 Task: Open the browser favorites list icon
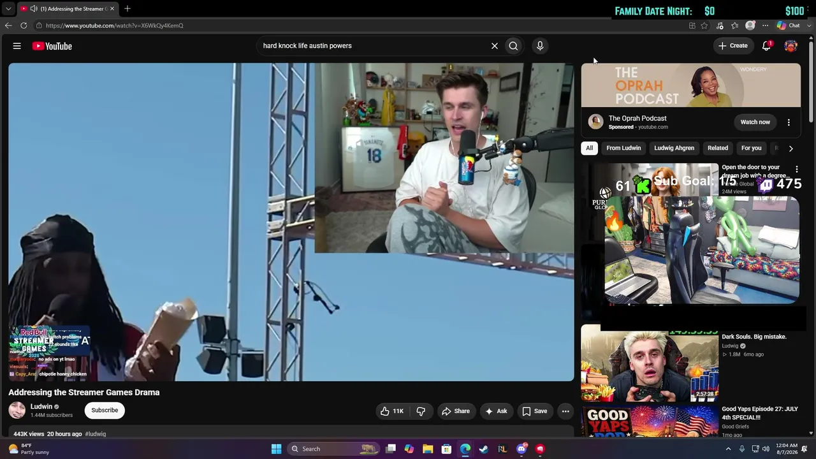[735, 25]
